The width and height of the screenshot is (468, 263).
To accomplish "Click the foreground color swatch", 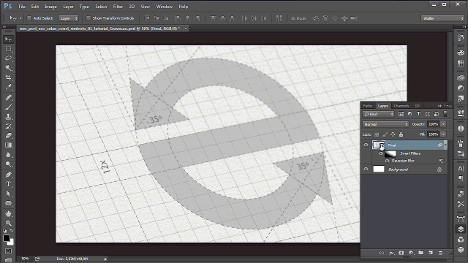I will click(x=7, y=238).
